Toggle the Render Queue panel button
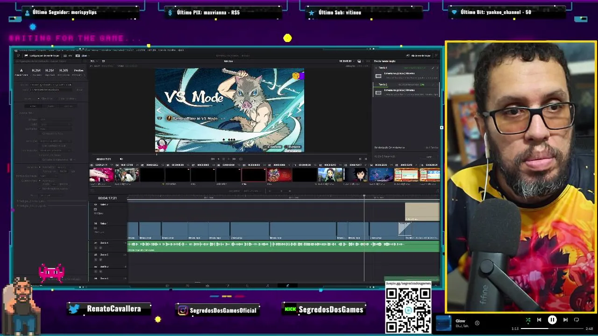 click(419, 56)
